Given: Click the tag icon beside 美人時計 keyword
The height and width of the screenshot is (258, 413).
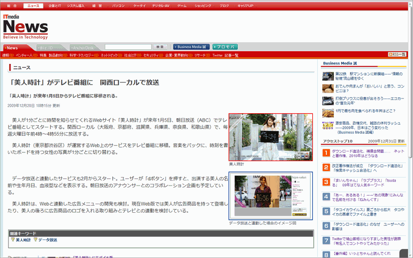Looking at the screenshot, I should click(x=13, y=239).
